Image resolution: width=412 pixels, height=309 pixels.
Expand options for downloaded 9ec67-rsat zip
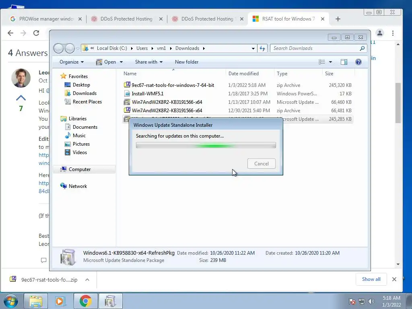click(x=87, y=280)
